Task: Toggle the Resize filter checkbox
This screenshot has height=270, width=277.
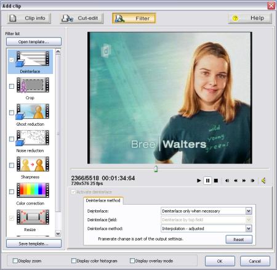Action: [x=12, y=218]
